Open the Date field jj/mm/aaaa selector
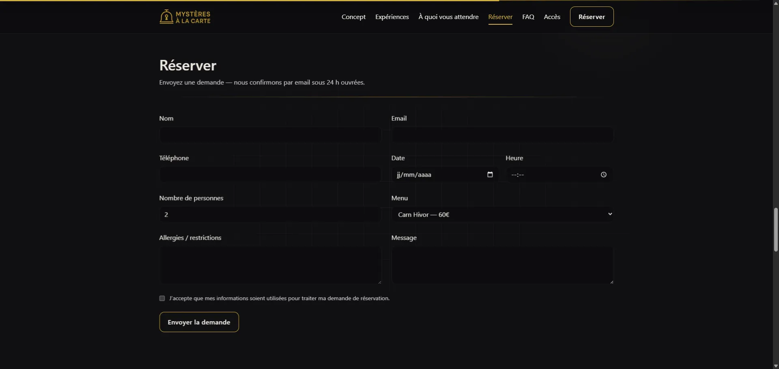779x369 pixels. pos(430,175)
